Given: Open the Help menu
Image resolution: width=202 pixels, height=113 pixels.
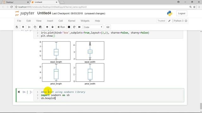Looking at the screenshot, I should (98, 21).
